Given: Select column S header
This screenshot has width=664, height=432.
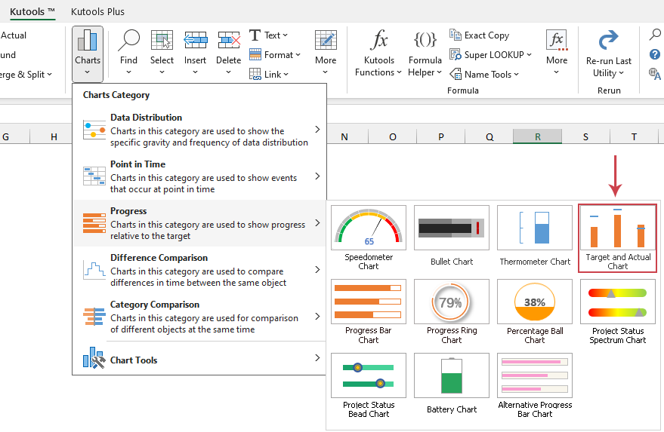Looking at the screenshot, I should 585,136.
